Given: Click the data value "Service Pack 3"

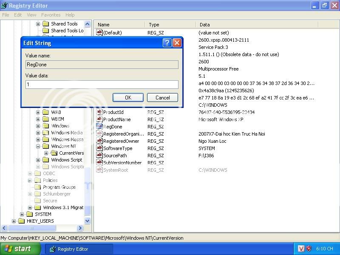Looking at the screenshot, I should [213, 47].
